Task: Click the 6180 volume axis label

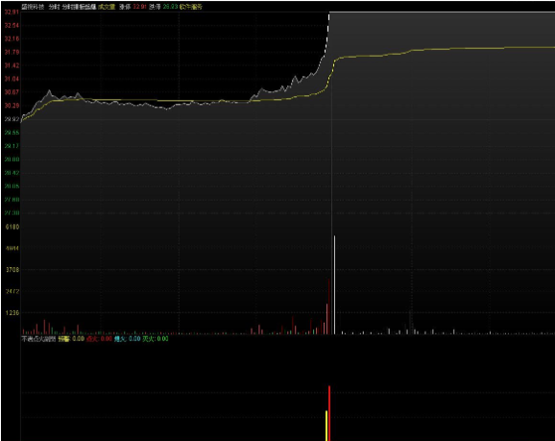Action: coord(12,227)
